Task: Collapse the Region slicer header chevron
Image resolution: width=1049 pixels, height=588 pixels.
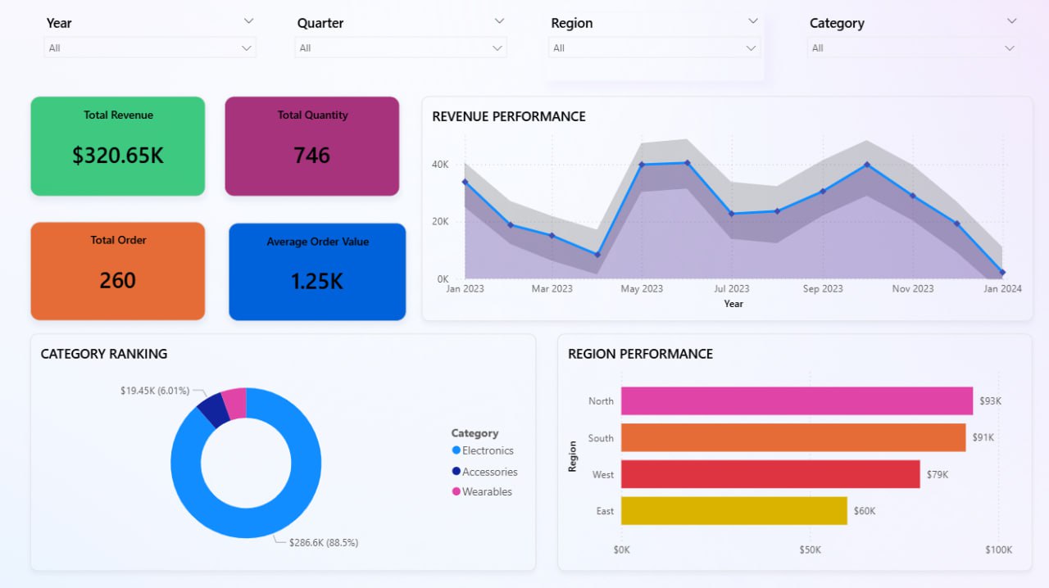Action: (753, 21)
